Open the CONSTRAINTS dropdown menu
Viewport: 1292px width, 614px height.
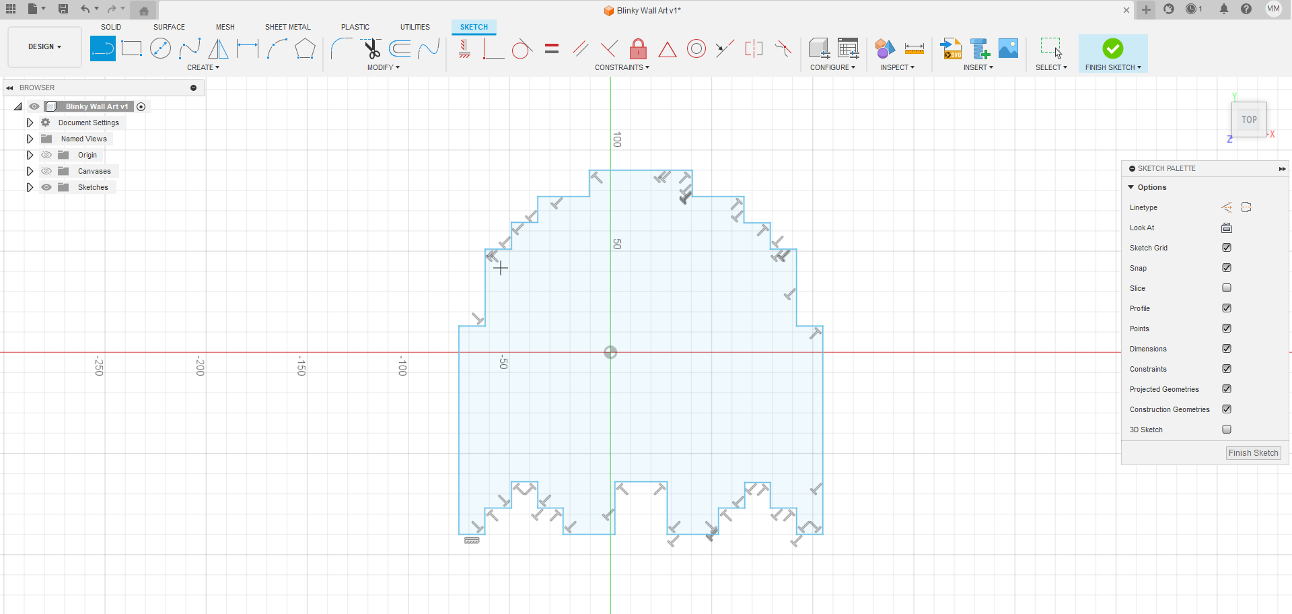[x=622, y=67]
